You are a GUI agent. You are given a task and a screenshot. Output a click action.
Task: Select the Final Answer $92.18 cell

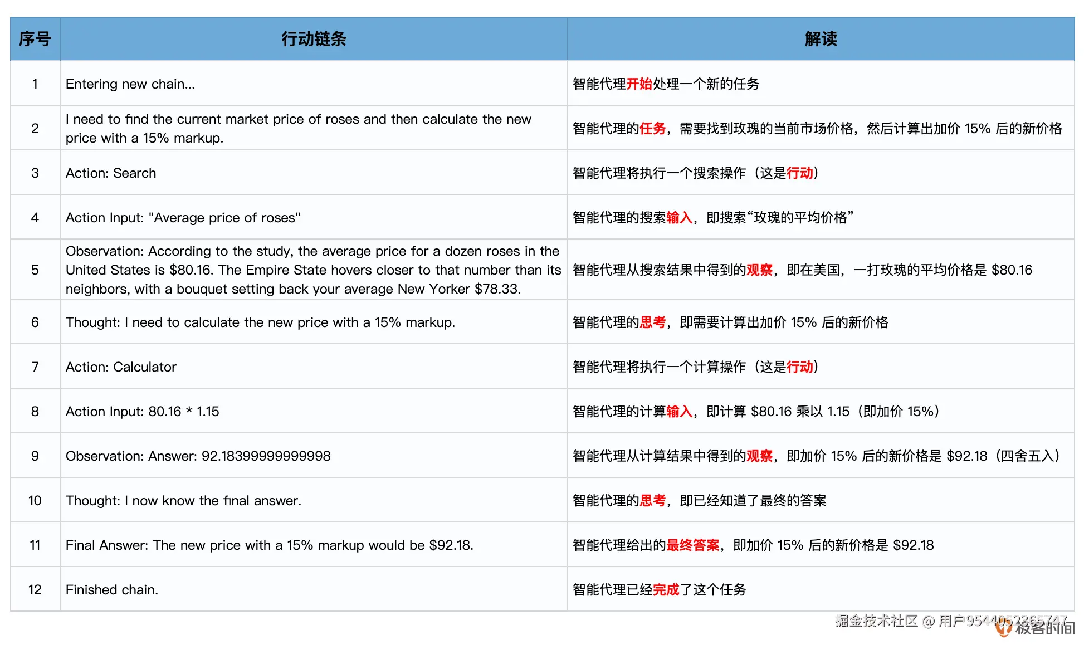pos(270,545)
